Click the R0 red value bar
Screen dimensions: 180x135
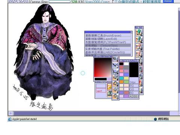pyautogui.click(x=134, y=86)
